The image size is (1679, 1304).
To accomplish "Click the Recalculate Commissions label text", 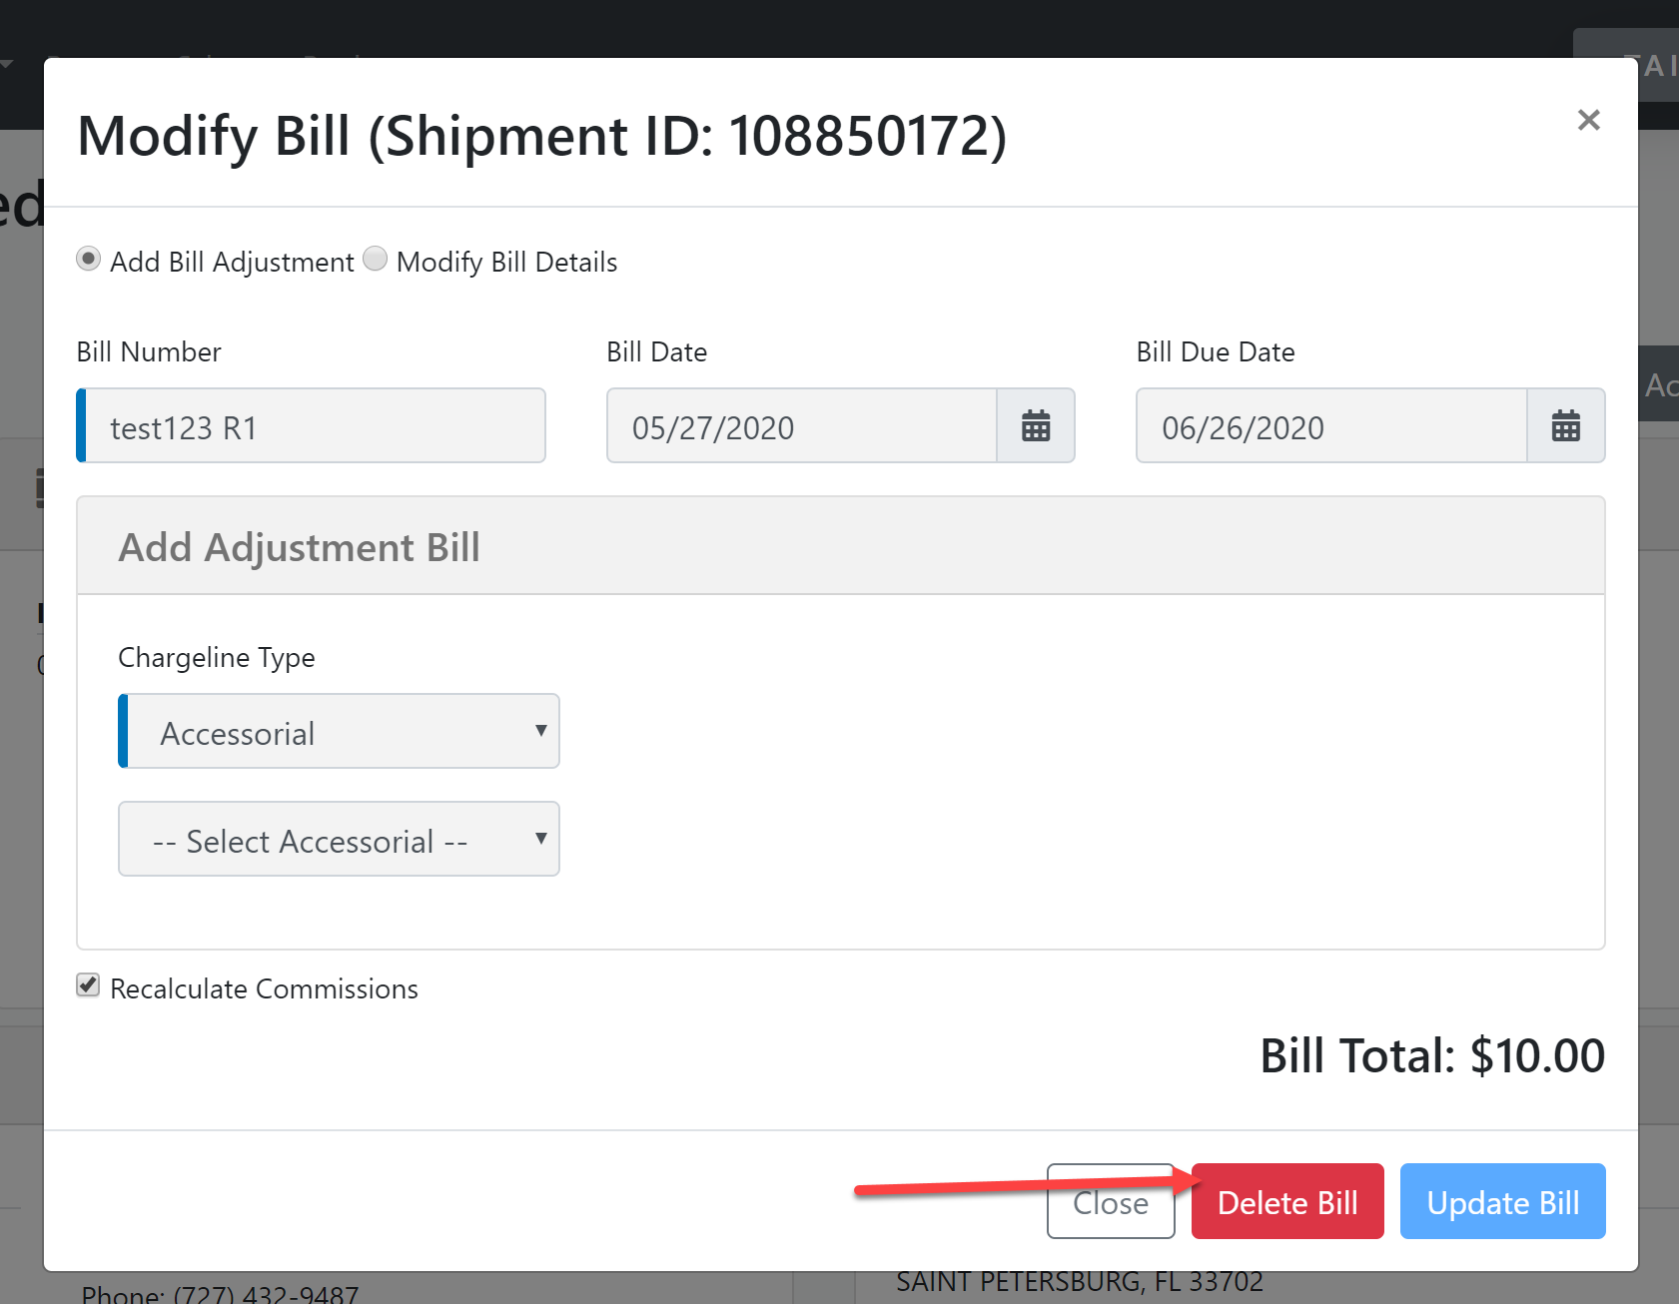I will 264,988.
